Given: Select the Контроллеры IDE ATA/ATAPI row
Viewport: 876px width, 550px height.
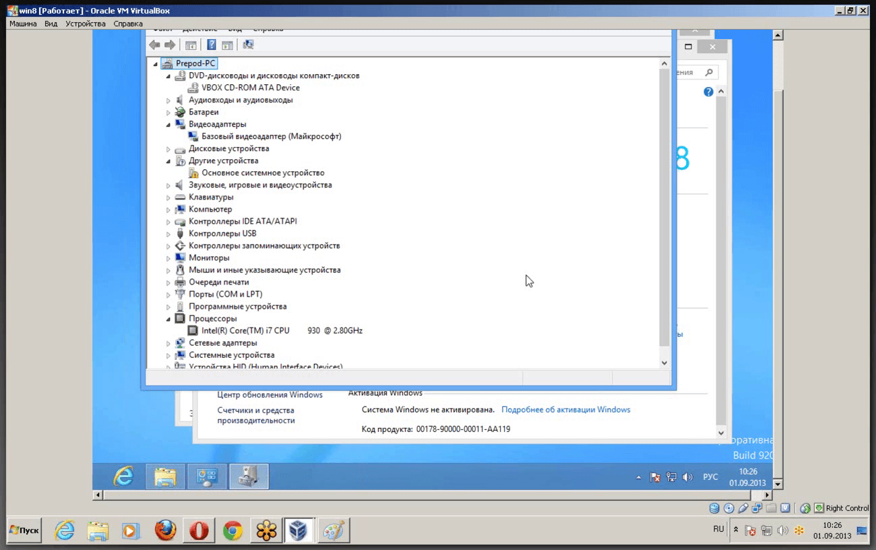Looking at the screenshot, I should coord(236,222).
